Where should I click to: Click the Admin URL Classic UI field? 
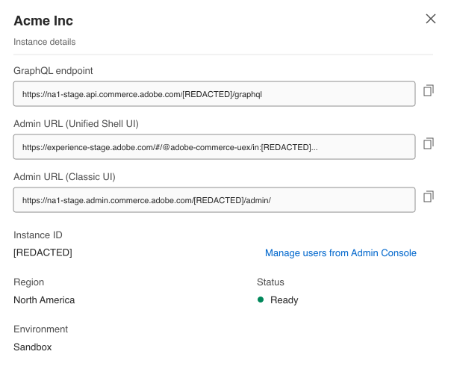[214, 200]
